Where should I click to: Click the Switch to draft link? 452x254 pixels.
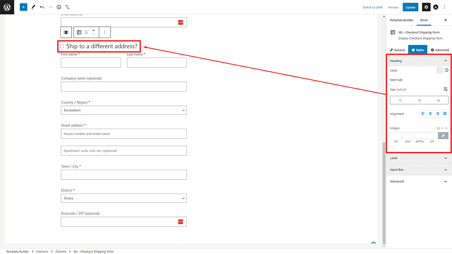[372, 7]
